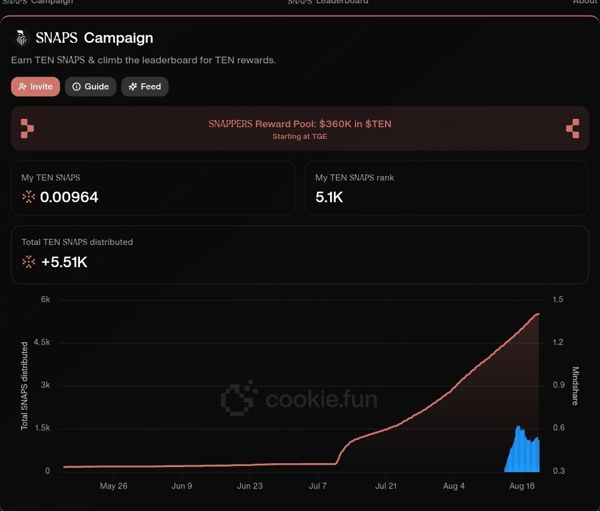Click the SNAPS icon next to +5.51K
Screen dimensions: 600x511
[29, 262]
